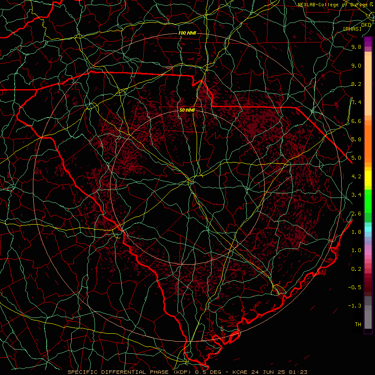Click the [PHAS] units label
The image size is (375, 375).
(352, 29)
